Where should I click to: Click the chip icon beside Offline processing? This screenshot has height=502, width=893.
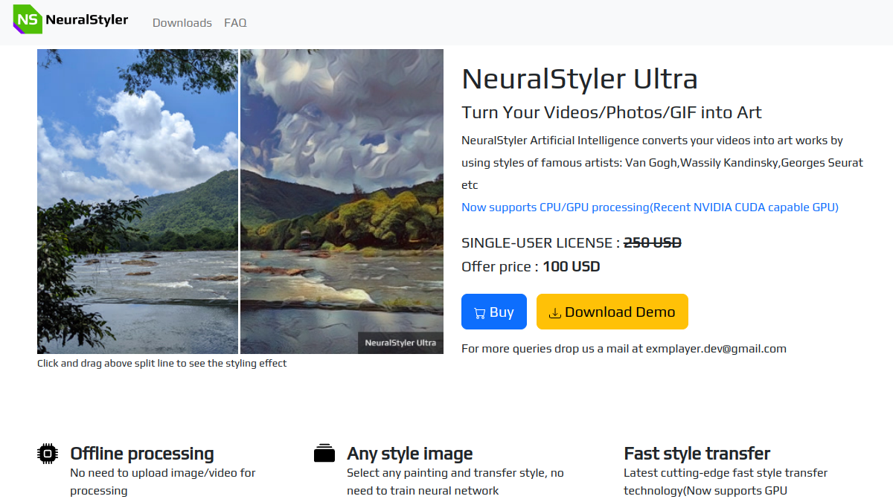coord(48,453)
